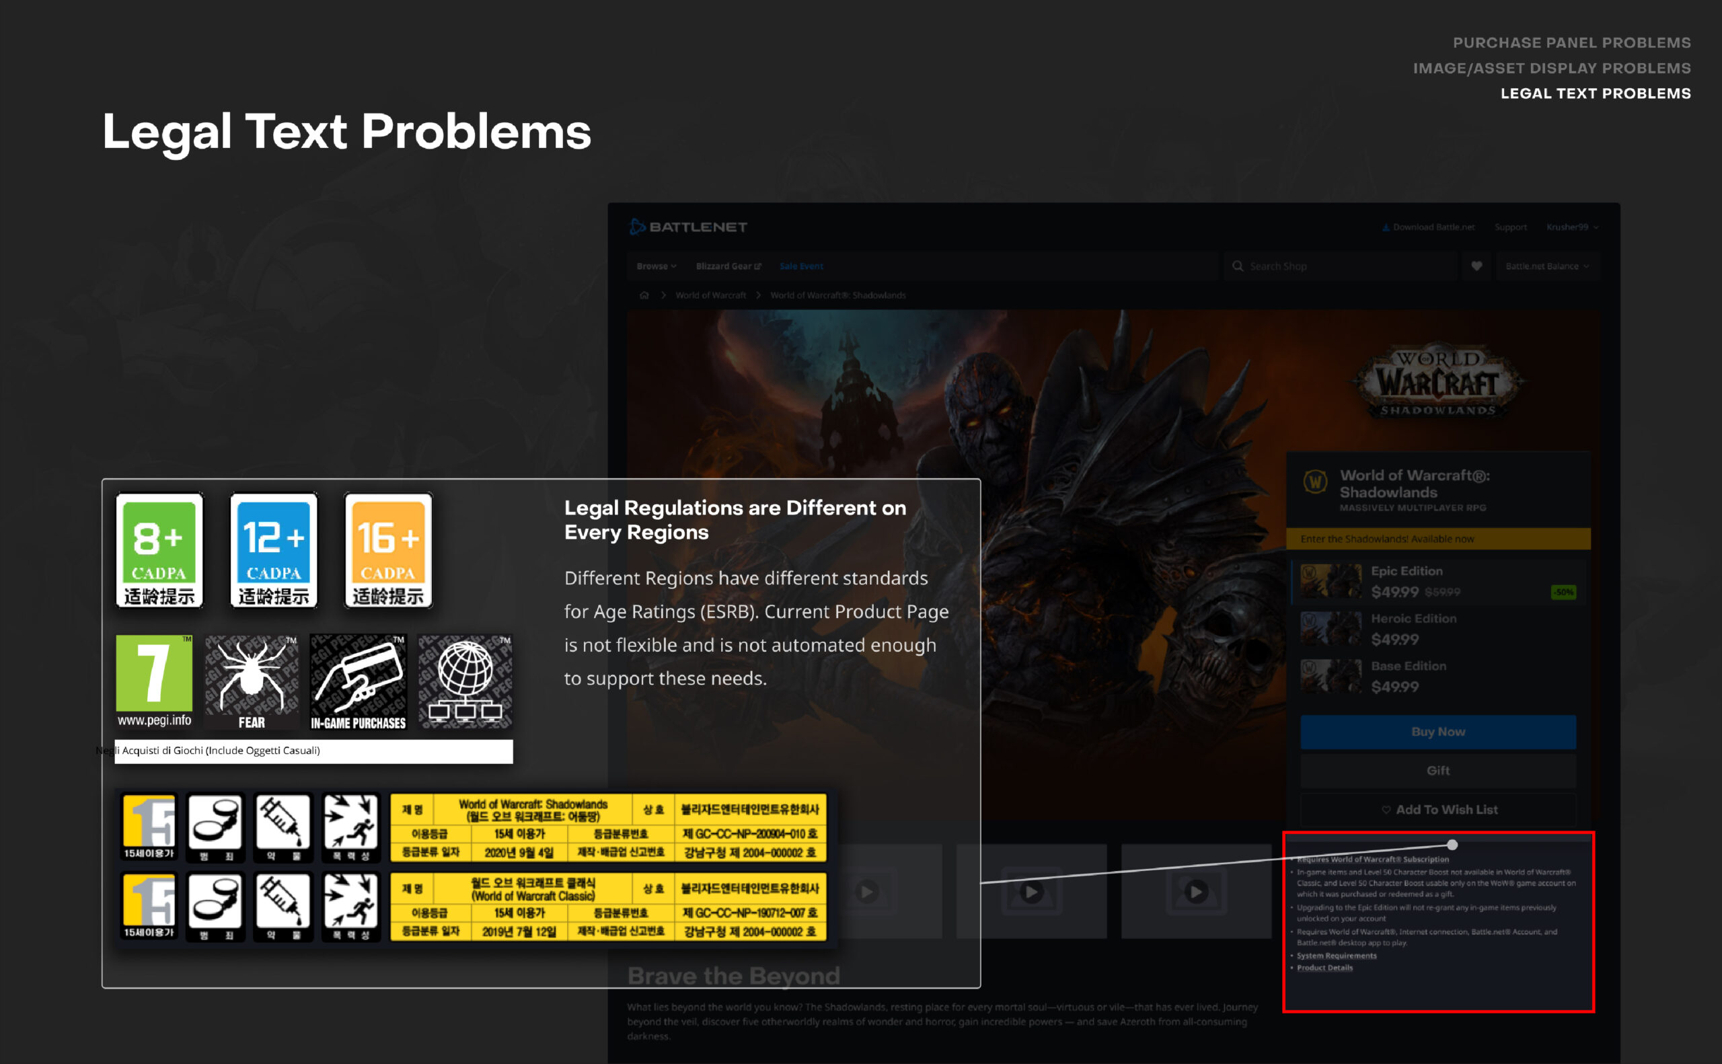This screenshot has height=1064, width=1722.
Task: Click the 'MASSIVELY MULTIPLAYER RPG' label
Action: coord(1413,508)
